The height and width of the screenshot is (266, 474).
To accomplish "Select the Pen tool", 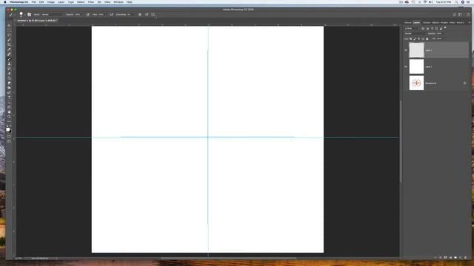I will point(9,92).
